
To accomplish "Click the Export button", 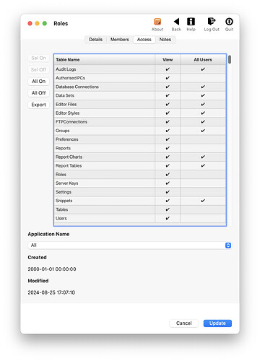I will tap(38, 105).
